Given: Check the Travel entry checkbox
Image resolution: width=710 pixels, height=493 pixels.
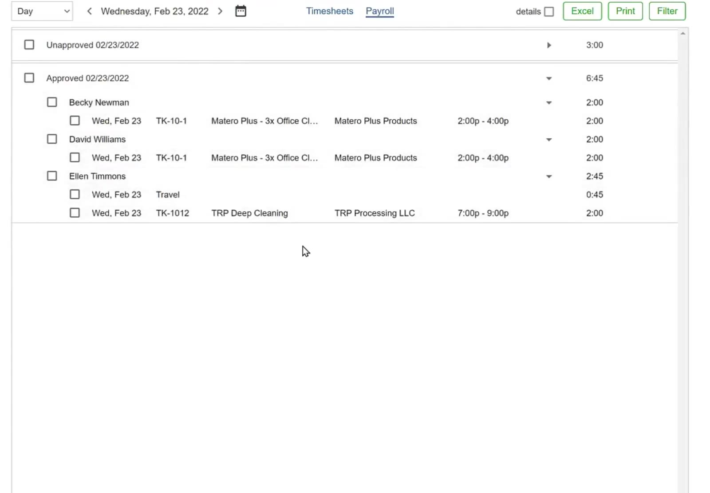Looking at the screenshot, I should coord(75,195).
